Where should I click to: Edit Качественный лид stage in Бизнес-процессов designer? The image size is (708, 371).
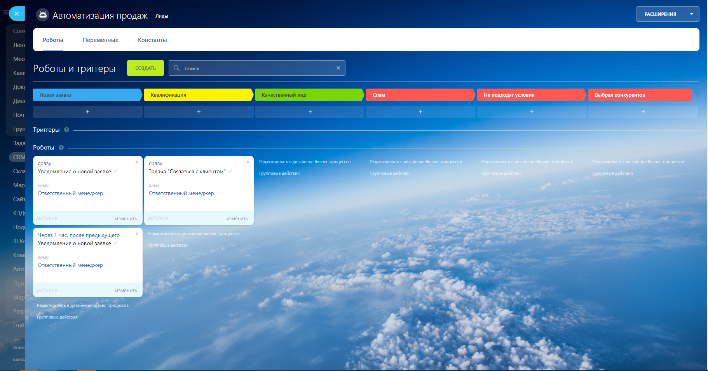click(x=305, y=162)
